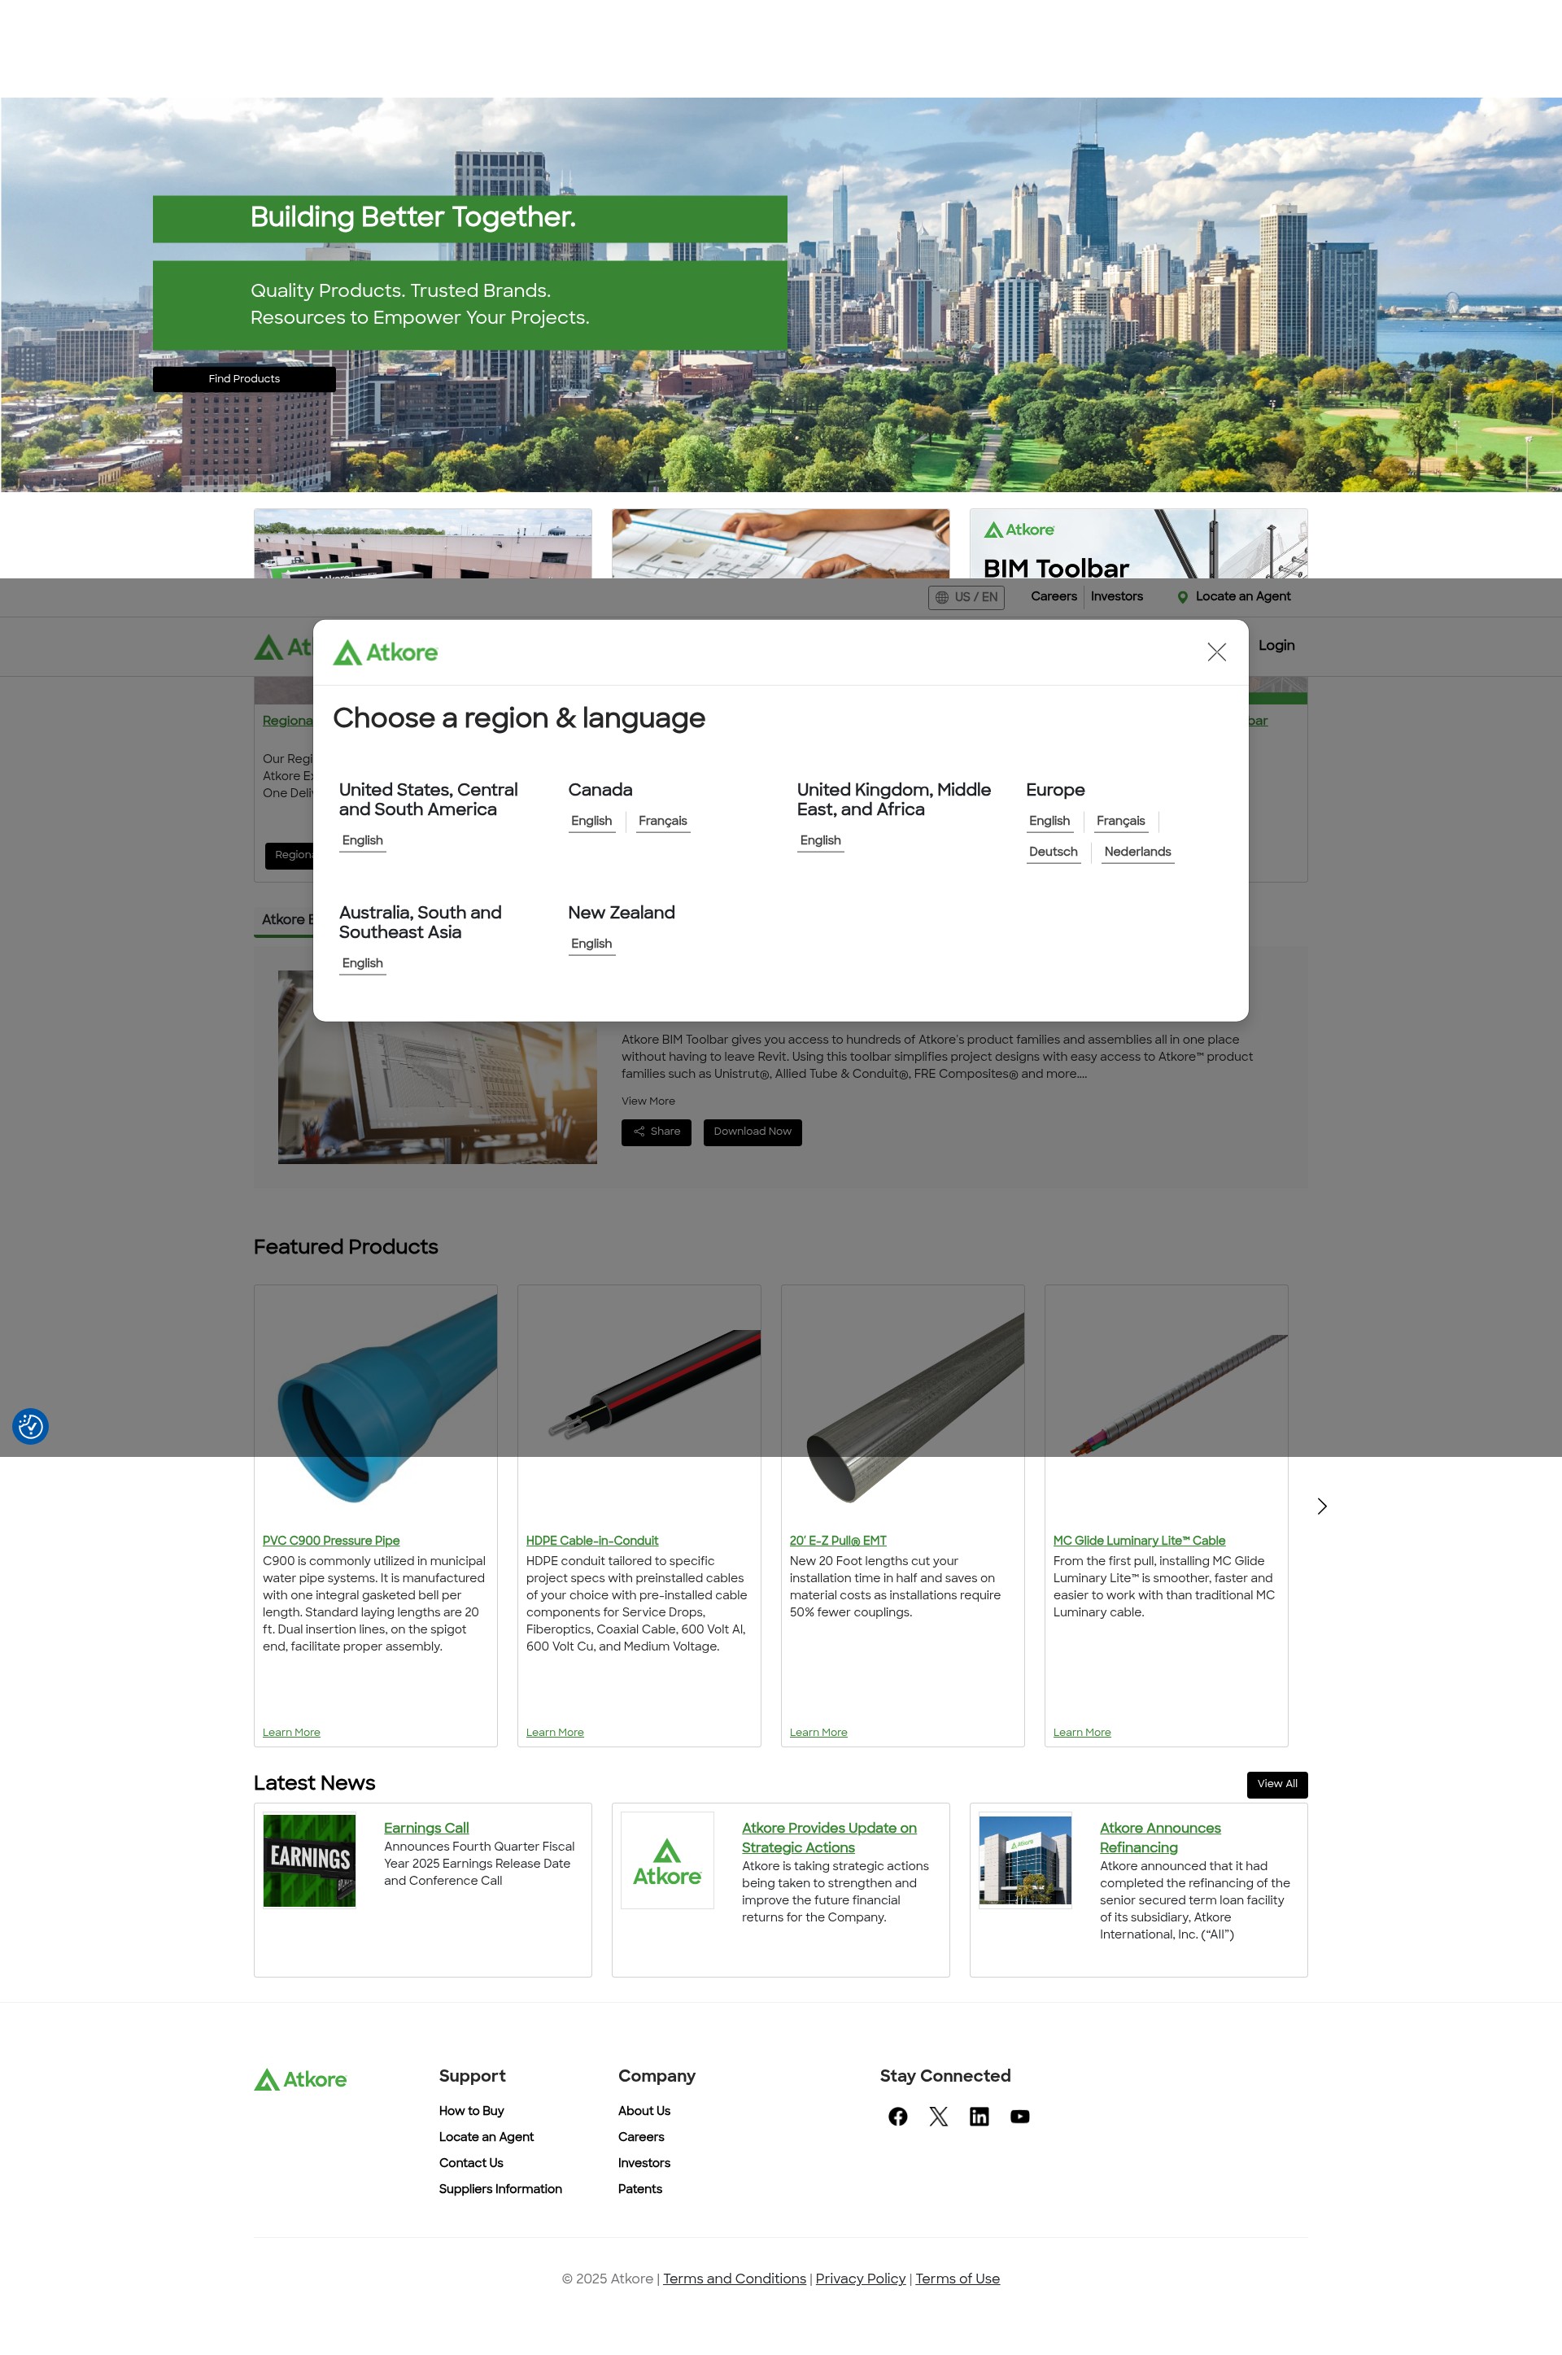Screen dimensions: 1562x2355
Task: Select Nederlands for Europe
Action: (1137, 853)
